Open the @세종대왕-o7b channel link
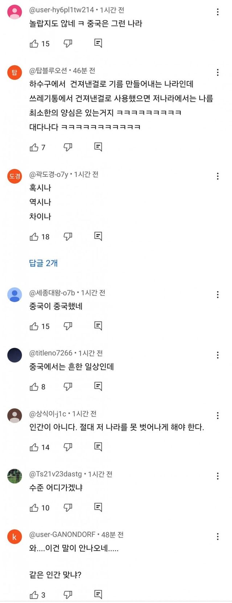Image resolution: width=232 pixels, height=603 pixels. 52,293
